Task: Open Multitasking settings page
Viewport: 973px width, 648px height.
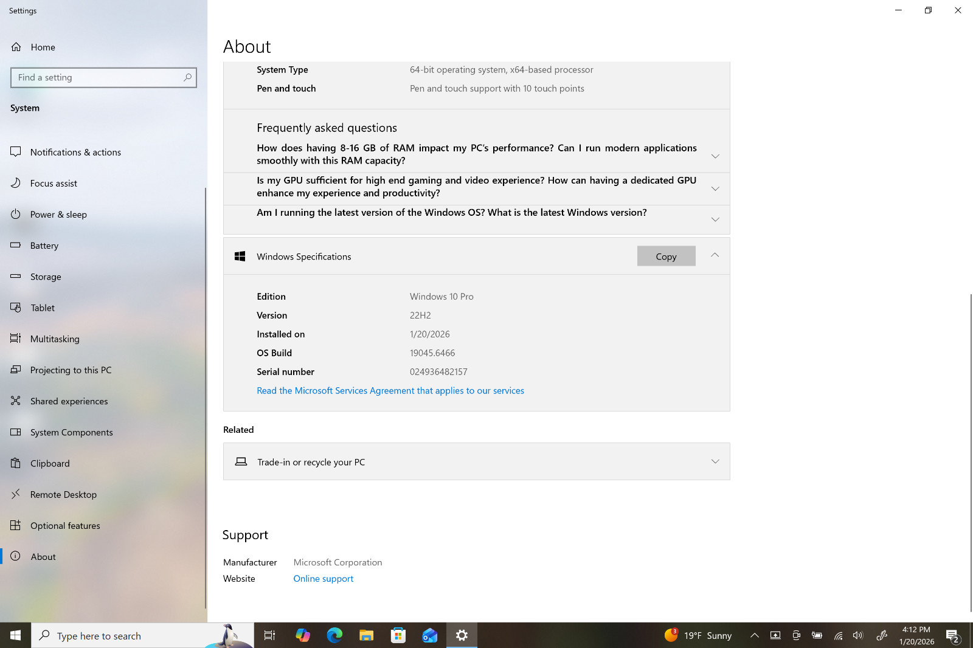Action: pyautogui.click(x=103, y=339)
